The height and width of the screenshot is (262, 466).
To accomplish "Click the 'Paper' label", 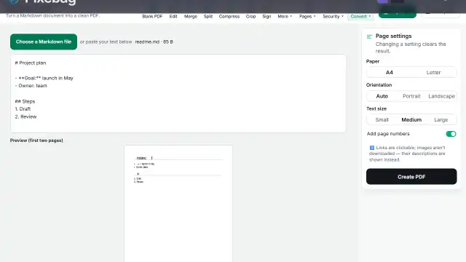I will pos(373,61).
